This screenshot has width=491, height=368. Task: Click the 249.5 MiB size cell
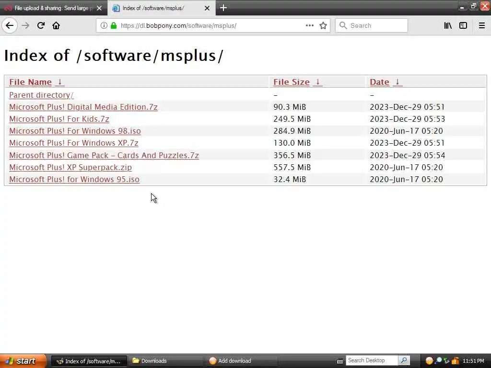(x=292, y=119)
